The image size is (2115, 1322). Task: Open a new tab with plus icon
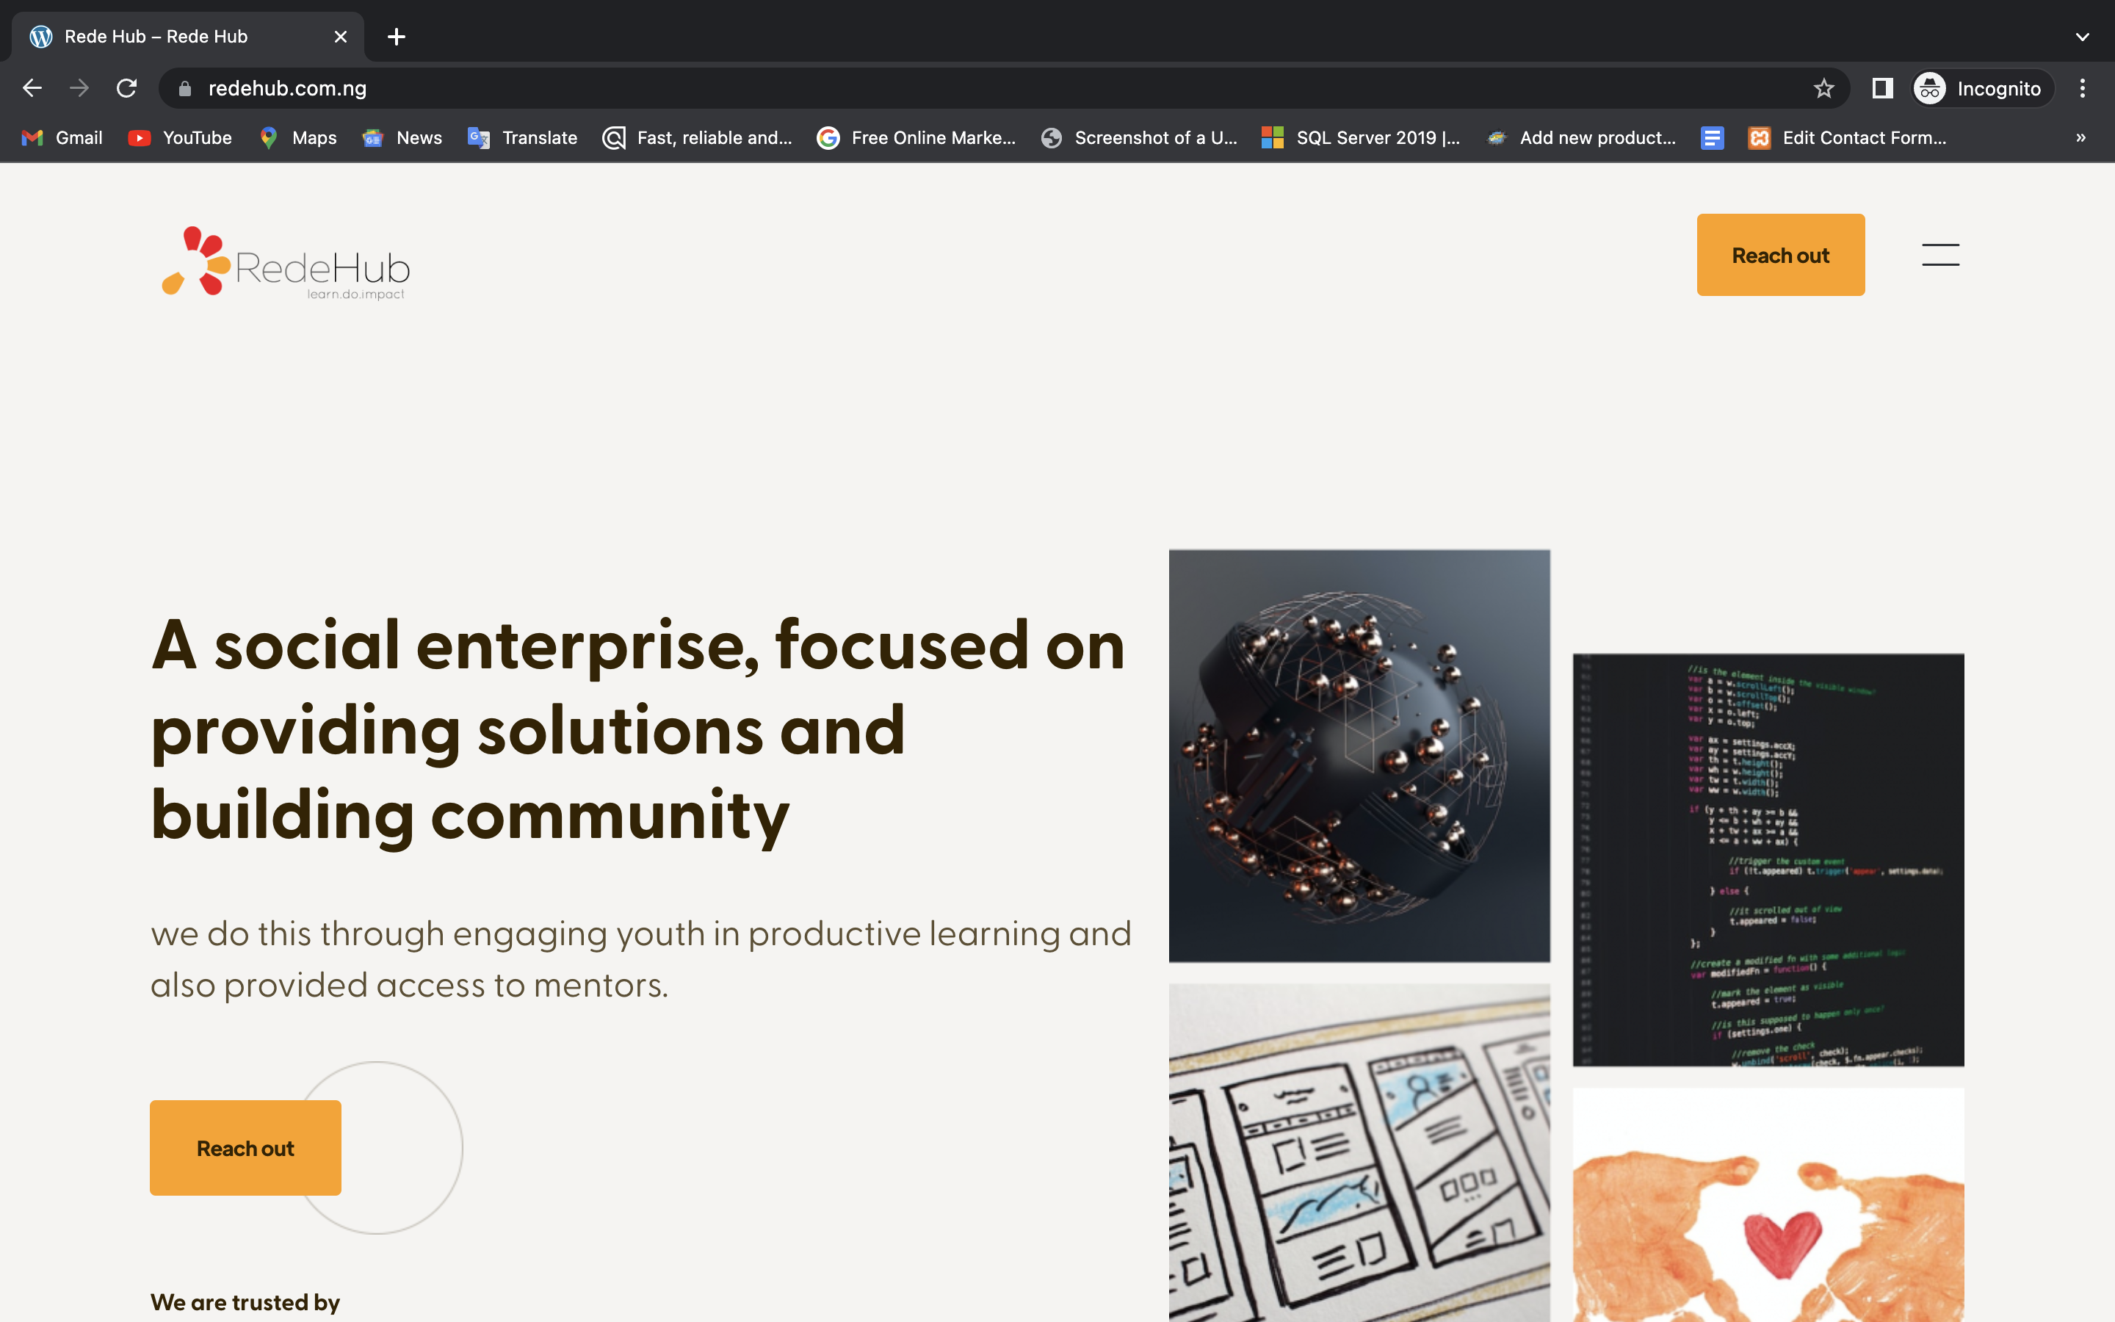tap(396, 37)
